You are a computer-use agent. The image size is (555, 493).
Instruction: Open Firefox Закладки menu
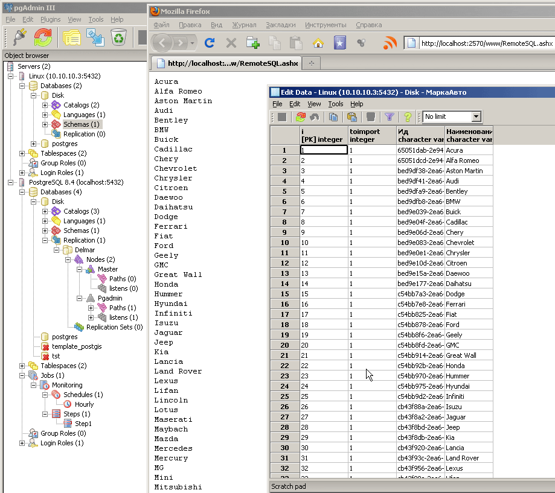coord(281,25)
